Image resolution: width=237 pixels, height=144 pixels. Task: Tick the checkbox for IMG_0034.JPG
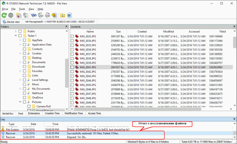pos(72,41)
